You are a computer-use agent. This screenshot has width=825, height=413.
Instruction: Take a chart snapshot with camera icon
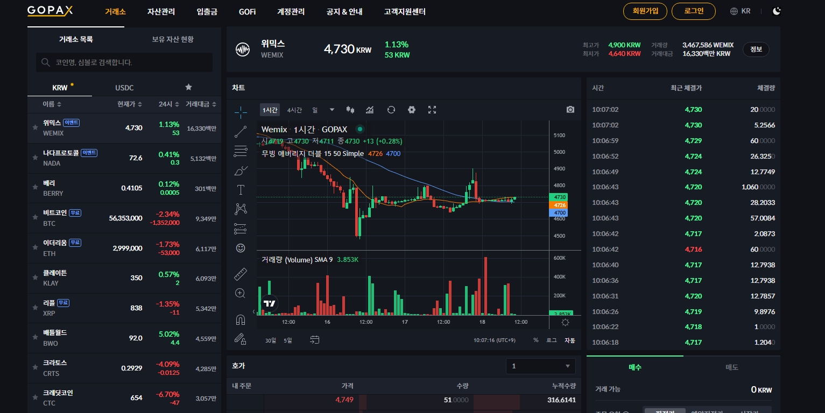[x=570, y=110]
